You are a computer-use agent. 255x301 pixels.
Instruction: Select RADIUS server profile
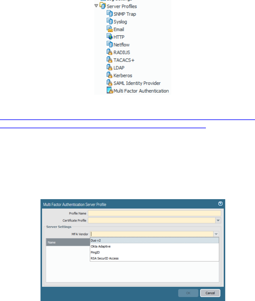[122, 52]
